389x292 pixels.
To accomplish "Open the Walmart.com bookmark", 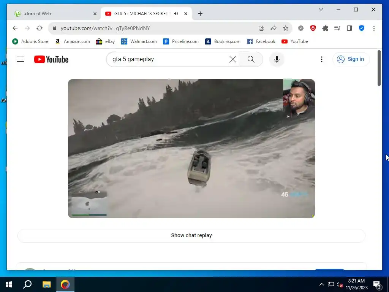I will click(x=139, y=41).
